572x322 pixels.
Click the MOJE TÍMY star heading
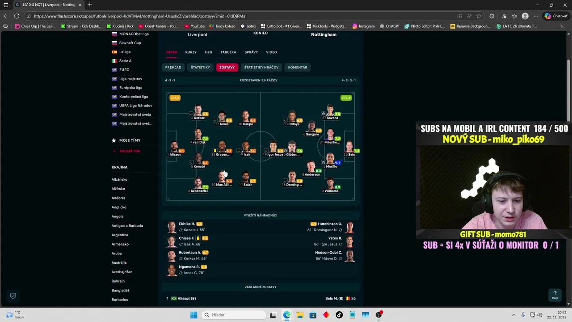[126, 140]
